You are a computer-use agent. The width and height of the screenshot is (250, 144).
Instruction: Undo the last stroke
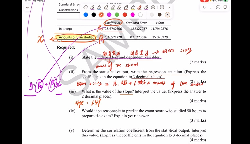204,7
